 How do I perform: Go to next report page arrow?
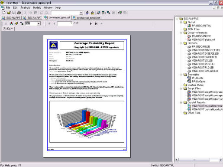click(91, 23)
